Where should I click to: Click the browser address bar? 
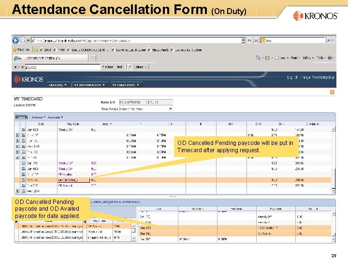click(x=136, y=41)
